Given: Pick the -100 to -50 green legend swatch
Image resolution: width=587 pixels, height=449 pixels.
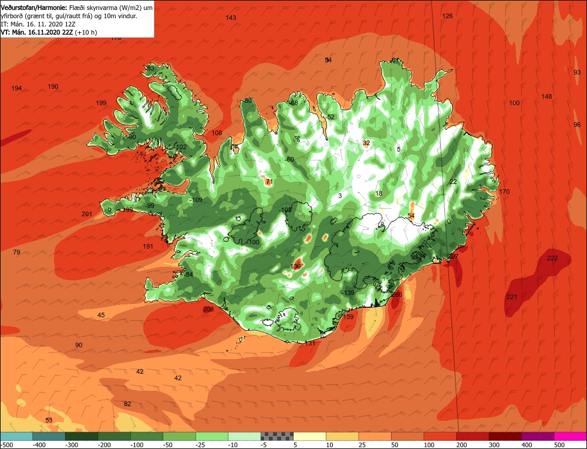Looking at the screenshot, I should tap(147, 436).
